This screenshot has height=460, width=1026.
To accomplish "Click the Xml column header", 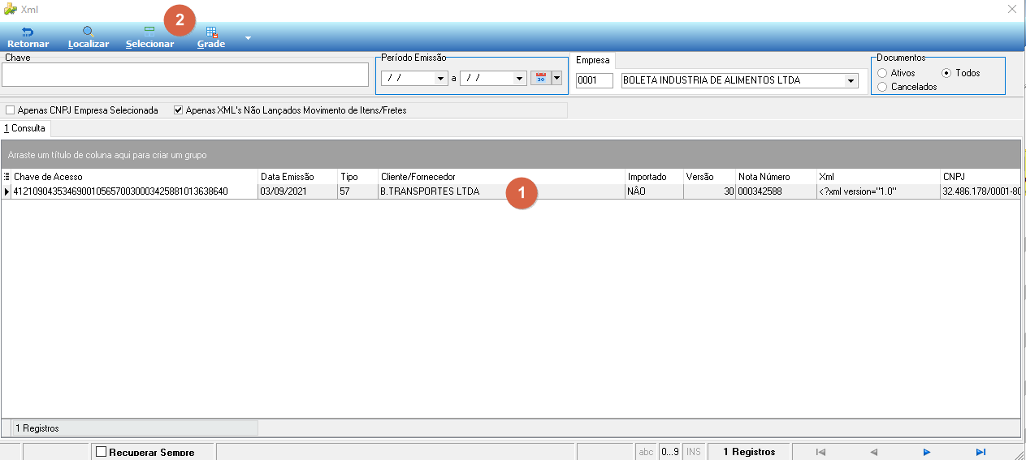I will coord(878,176).
